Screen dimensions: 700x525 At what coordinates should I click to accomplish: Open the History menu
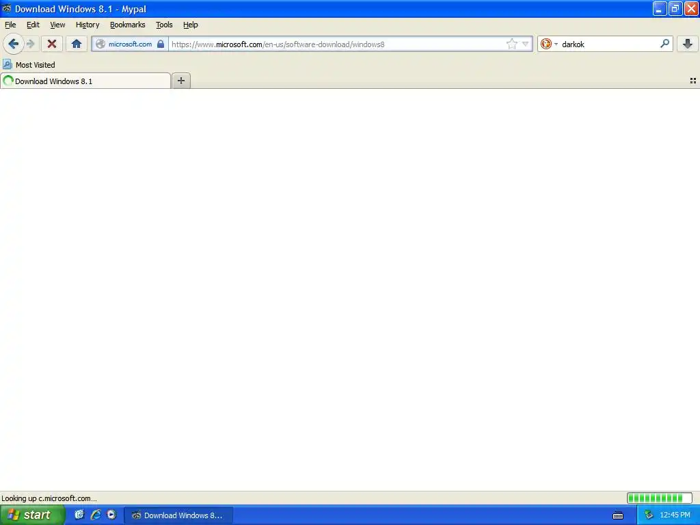(x=87, y=25)
